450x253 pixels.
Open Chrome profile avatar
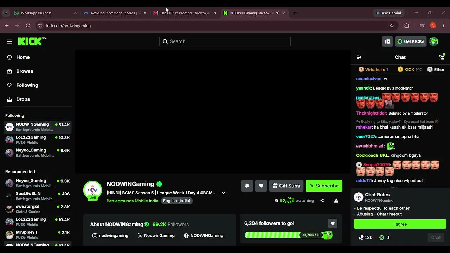pos(433,26)
